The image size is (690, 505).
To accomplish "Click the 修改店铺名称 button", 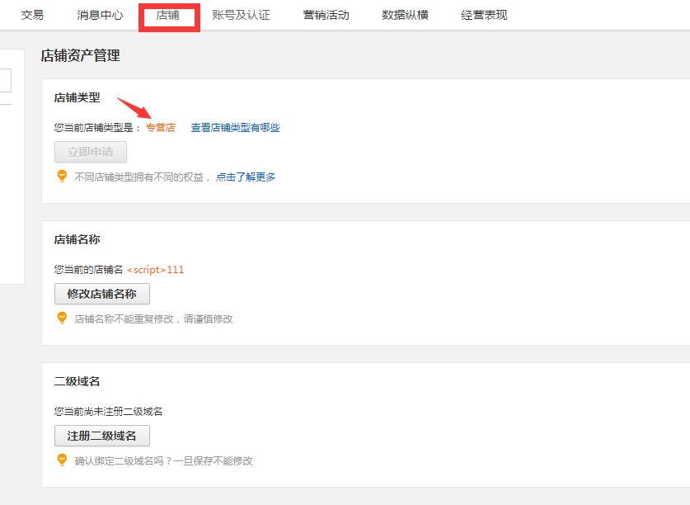I will 102,294.
